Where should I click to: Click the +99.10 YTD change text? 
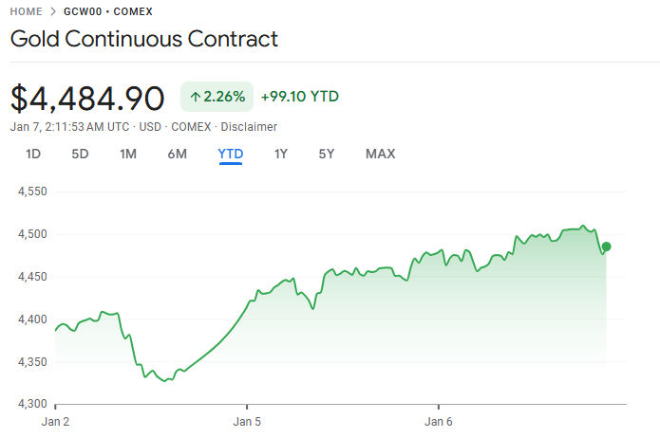point(299,96)
